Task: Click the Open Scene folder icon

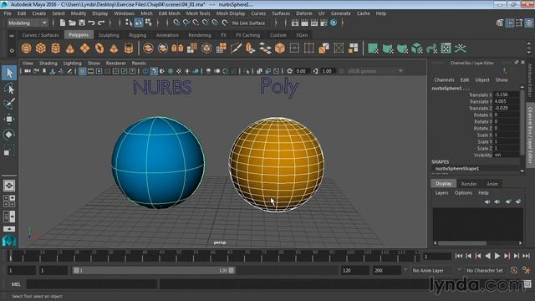Action: (x=73, y=23)
